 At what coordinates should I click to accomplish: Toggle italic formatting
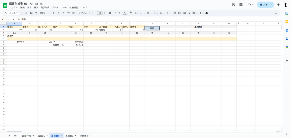pyautogui.click(x=115, y=13)
